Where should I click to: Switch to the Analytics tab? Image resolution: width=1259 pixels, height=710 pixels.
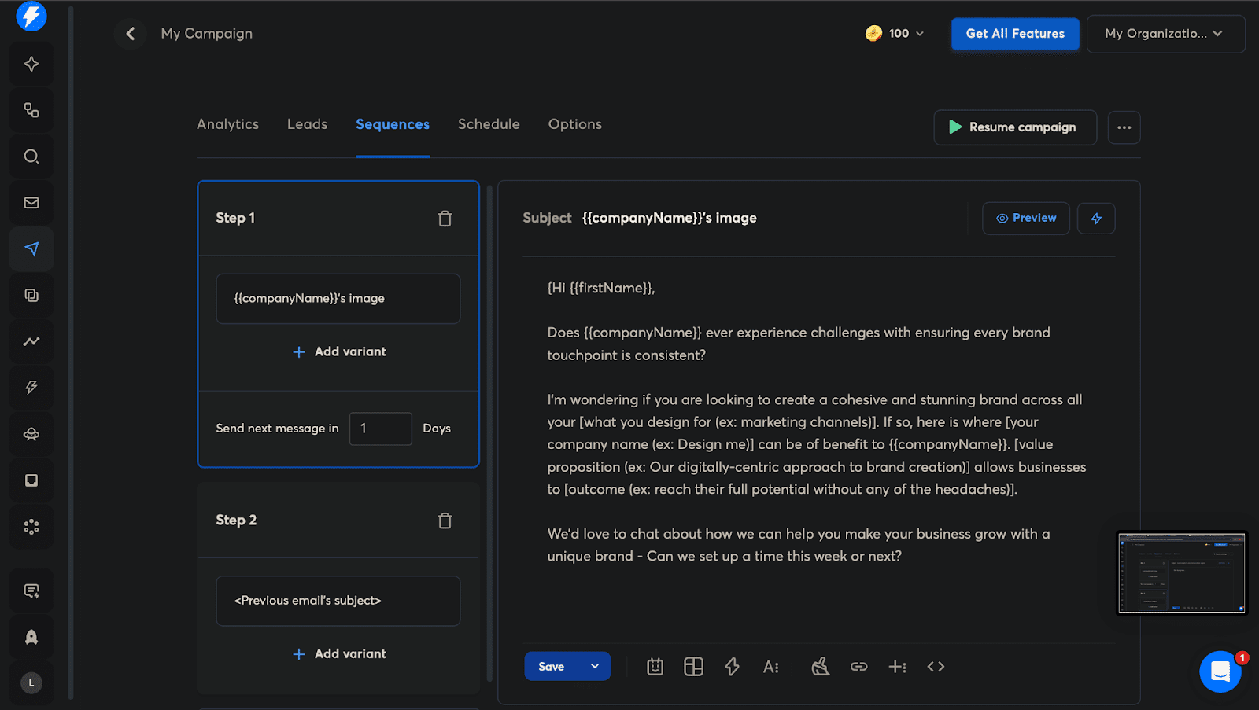click(227, 124)
